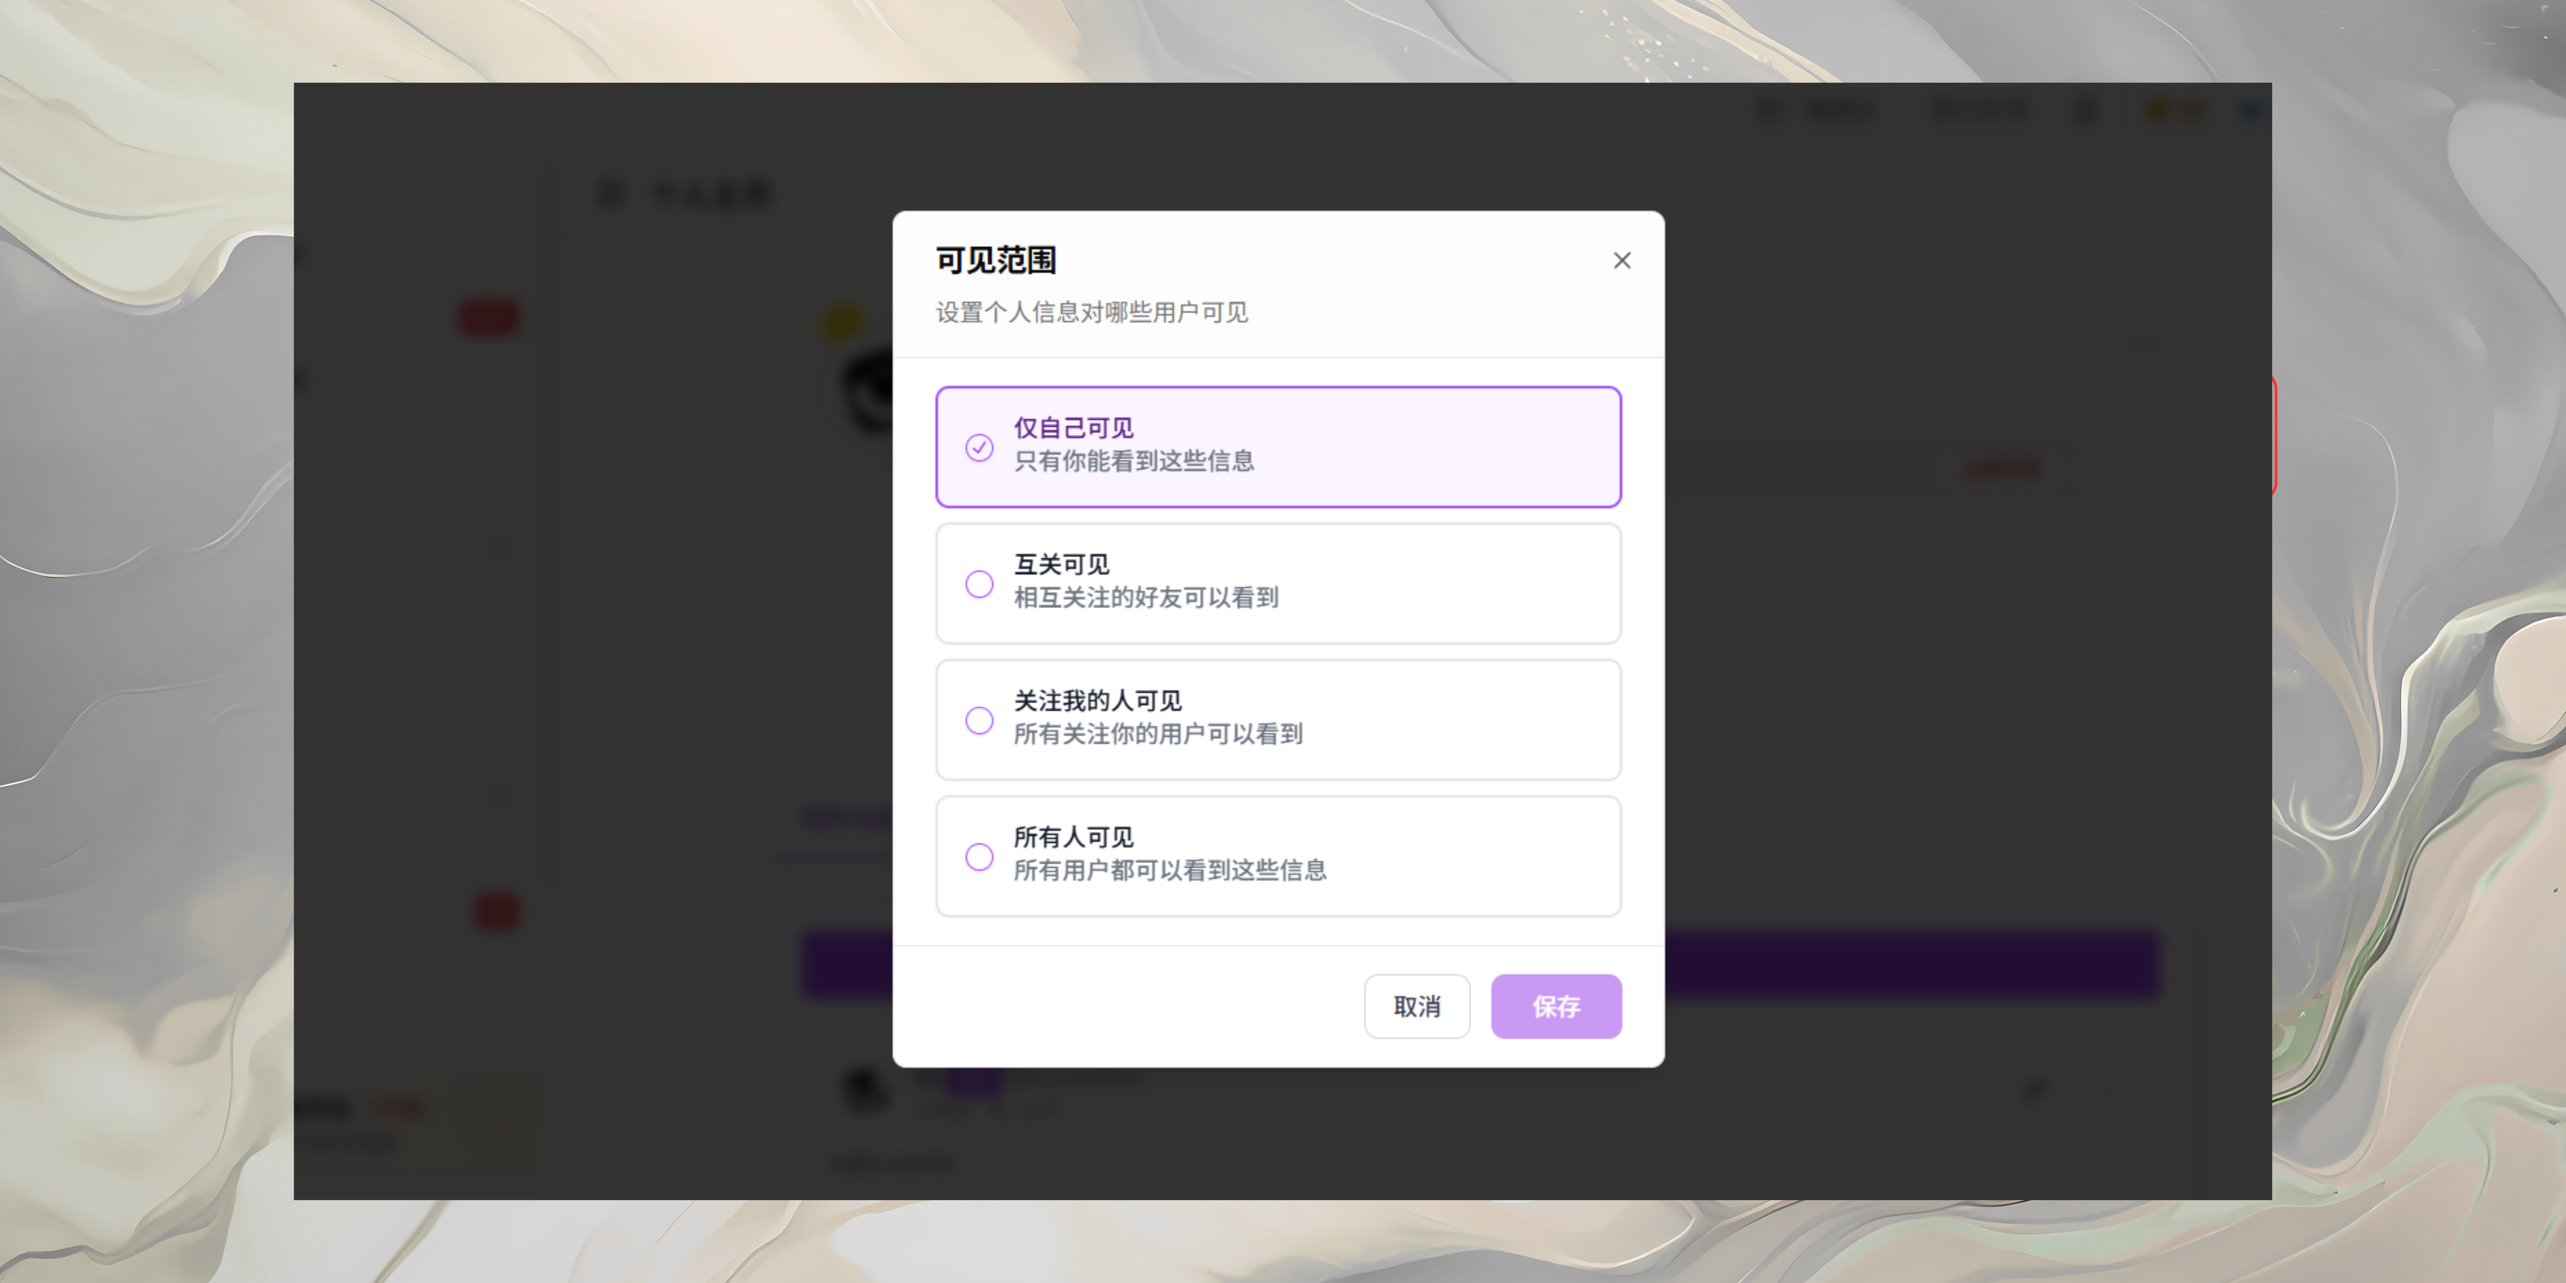Select the 互关可见 radio circle

tap(979, 584)
